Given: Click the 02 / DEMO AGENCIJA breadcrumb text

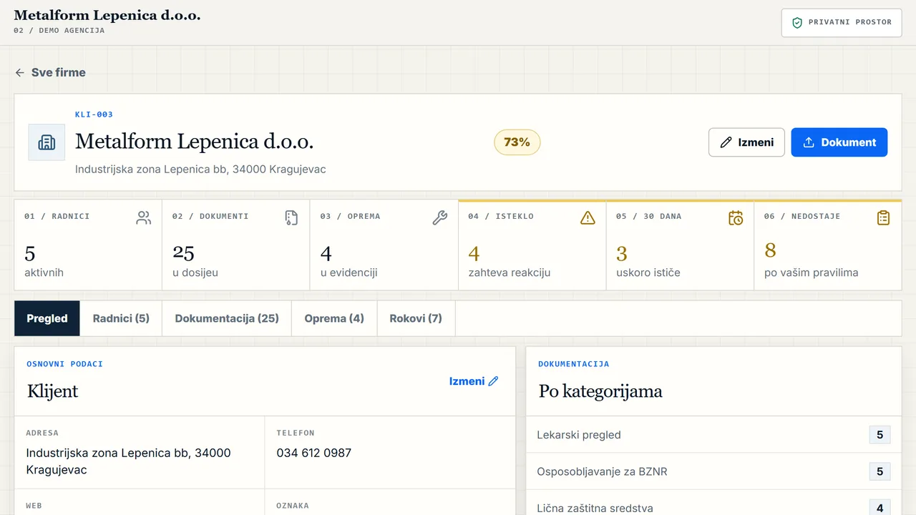Looking at the screenshot, I should [59, 31].
